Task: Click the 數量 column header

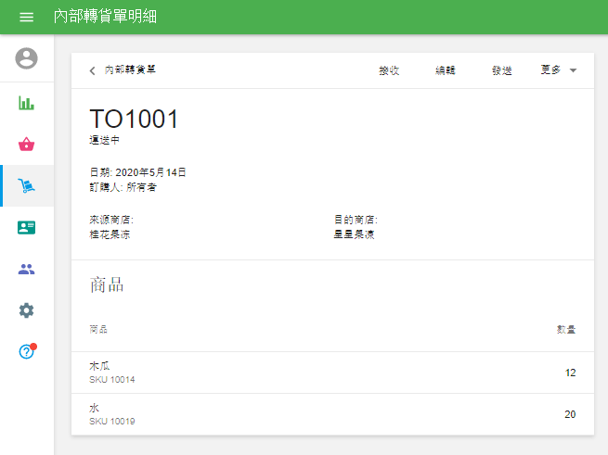Action: [565, 330]
